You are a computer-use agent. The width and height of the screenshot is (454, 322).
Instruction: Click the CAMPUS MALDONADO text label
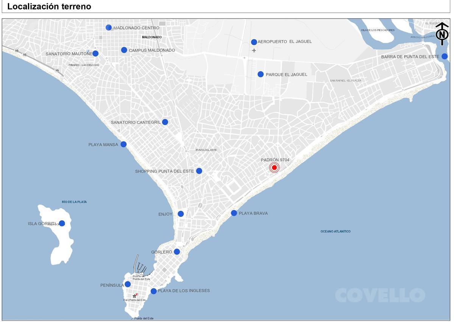point(152,50)
